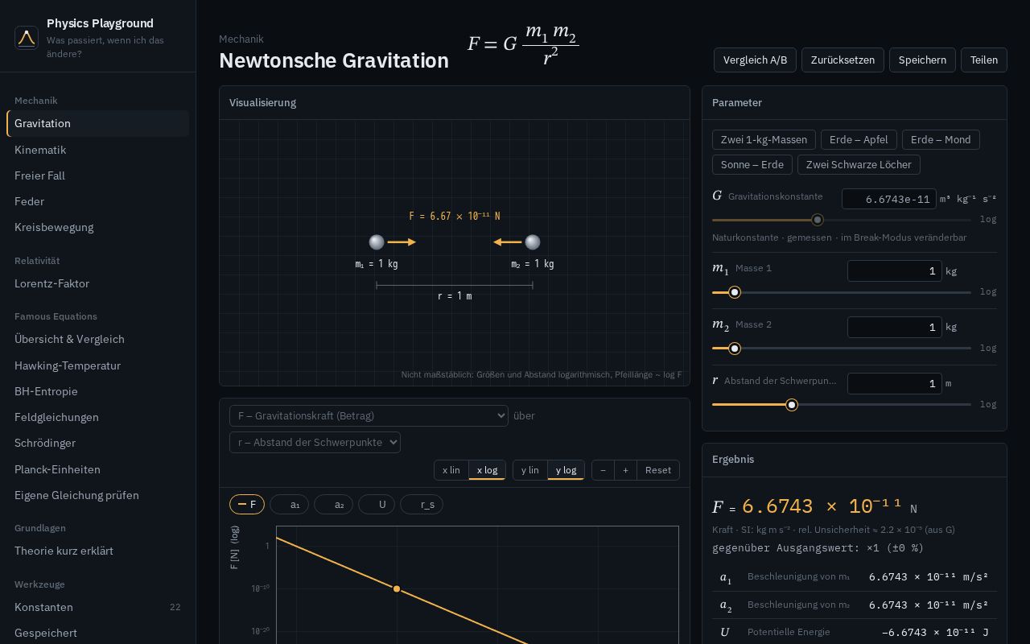Toggle log scale for Masse 1 slider
The image size is (1030, 644).
coord(988,291)
